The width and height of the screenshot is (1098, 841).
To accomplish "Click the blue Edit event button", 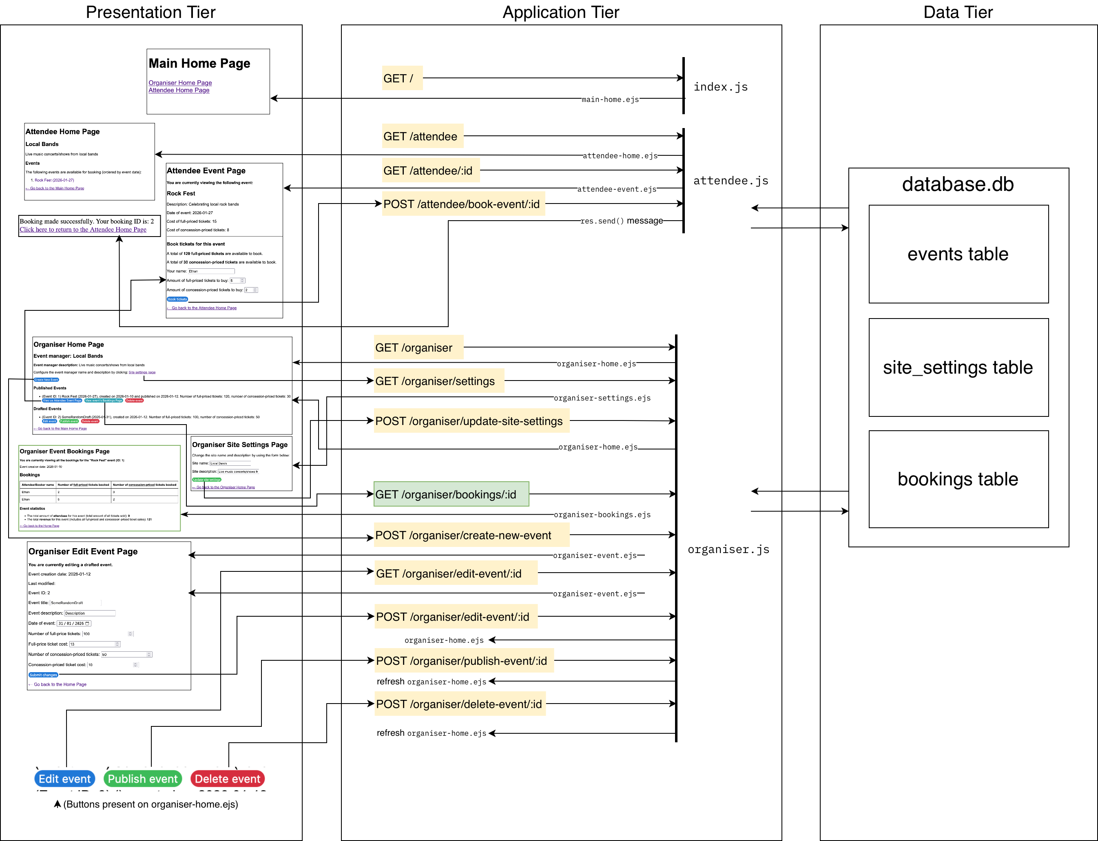I will tap(64, 779).
